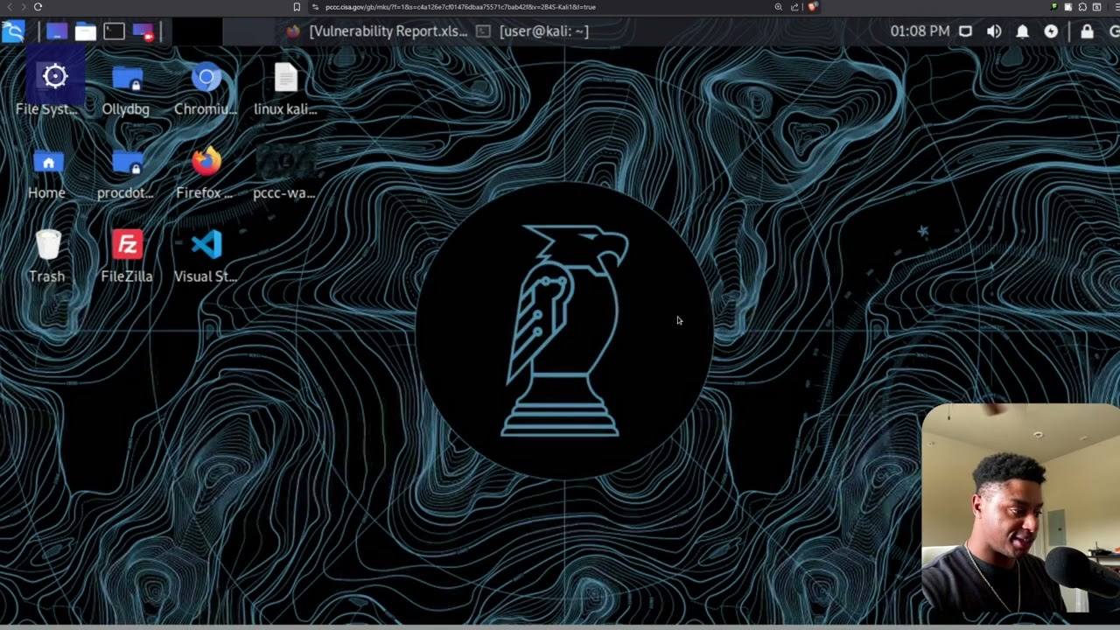The image size is (1120, 630).
Task: Launch FileZilla from the desktop
Action: pyautogui.click(x=127, y=256)
